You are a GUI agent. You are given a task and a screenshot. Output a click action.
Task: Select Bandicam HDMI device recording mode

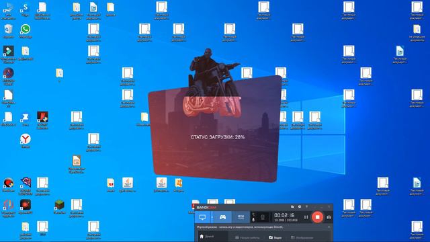point(241,217)
